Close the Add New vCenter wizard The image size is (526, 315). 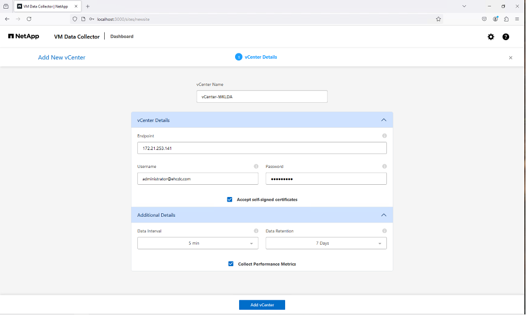click(510, 58)
